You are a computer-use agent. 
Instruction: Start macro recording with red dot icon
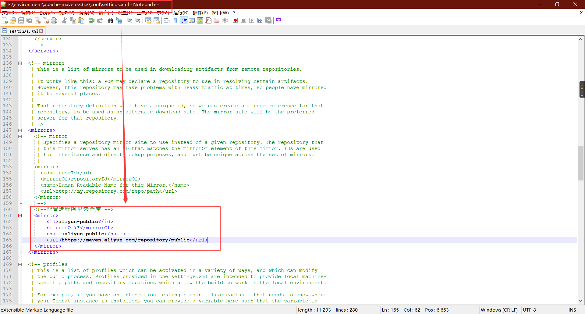click(235, 20)
